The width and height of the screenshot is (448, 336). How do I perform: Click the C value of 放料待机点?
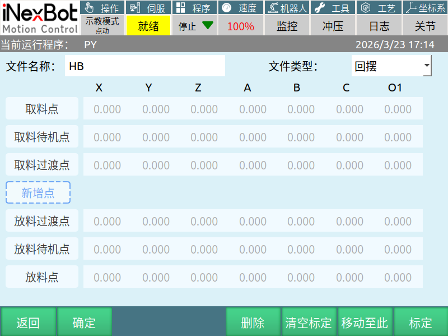pos(349,249)
